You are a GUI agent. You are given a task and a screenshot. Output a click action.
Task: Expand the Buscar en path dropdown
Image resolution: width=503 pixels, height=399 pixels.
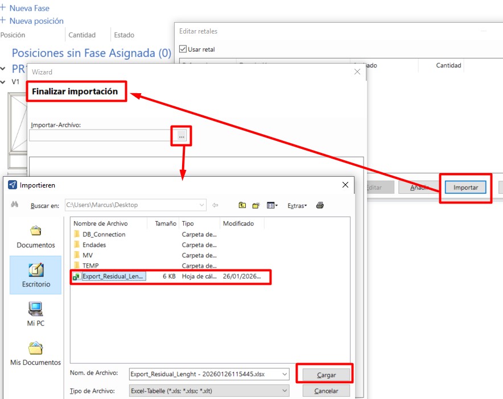[x=201, y=205]
